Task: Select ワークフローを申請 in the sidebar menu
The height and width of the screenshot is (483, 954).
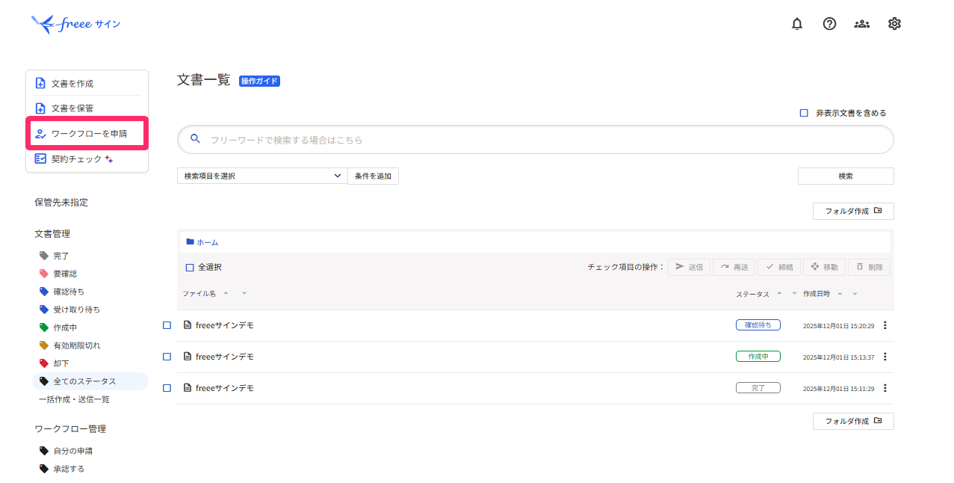Action: [x=89, y=134]
